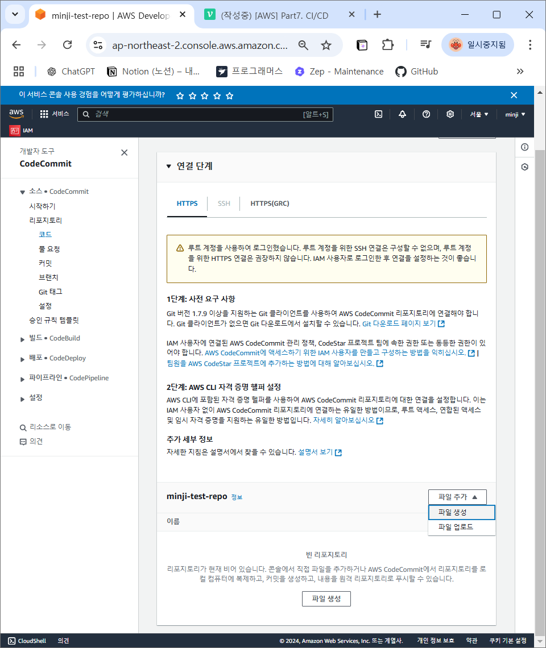The width and height of the screenshot is (546, 648).
Task: Open the Notion bookmark
Action: point(153,72)
